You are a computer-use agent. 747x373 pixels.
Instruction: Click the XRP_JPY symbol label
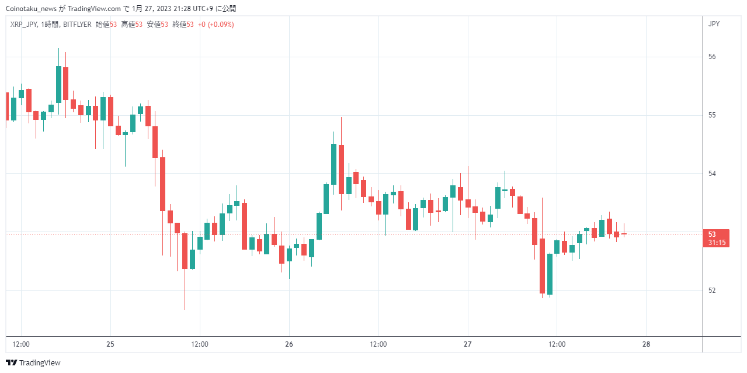[x=25, y=25]
